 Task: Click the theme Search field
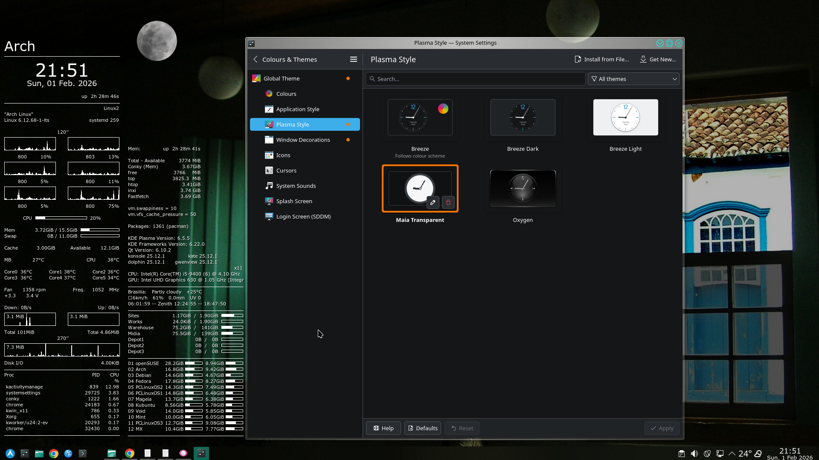pyautogui.click(x=475, y=79)
